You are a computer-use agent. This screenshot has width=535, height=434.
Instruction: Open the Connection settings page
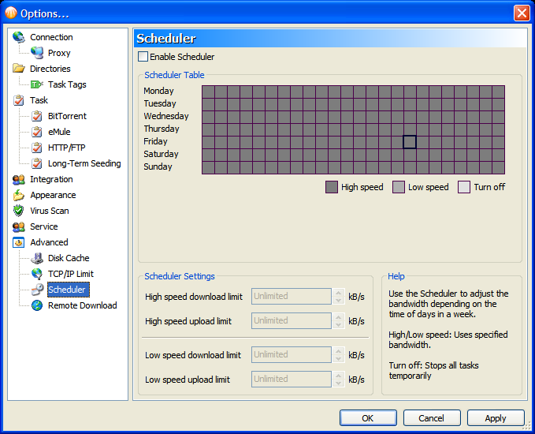pyautogui.click(x=51, y=37)
